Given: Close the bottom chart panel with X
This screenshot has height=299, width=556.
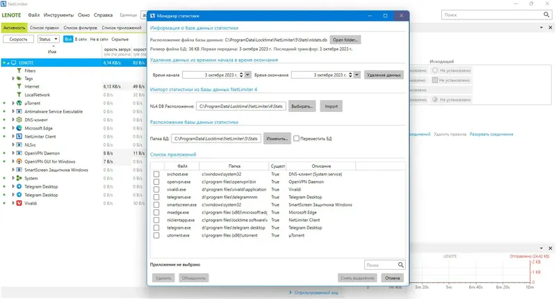Looking at the screenshot, I should [550, 248].
